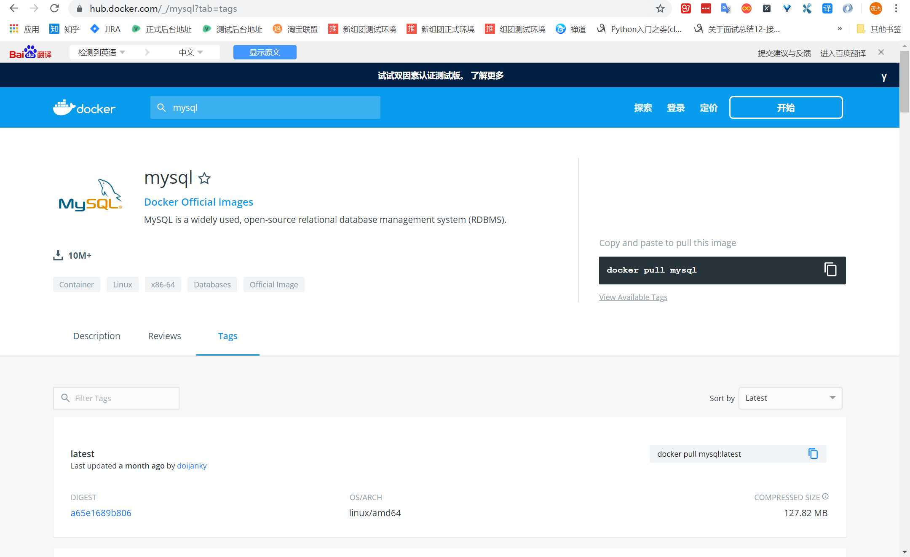Click the Docker search box containing mysql
Screen dimensions: 910x557
(x=265, y=107)
